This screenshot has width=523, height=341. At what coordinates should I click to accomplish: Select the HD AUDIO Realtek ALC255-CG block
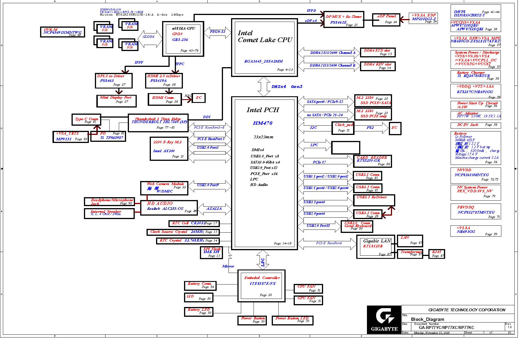169,208
